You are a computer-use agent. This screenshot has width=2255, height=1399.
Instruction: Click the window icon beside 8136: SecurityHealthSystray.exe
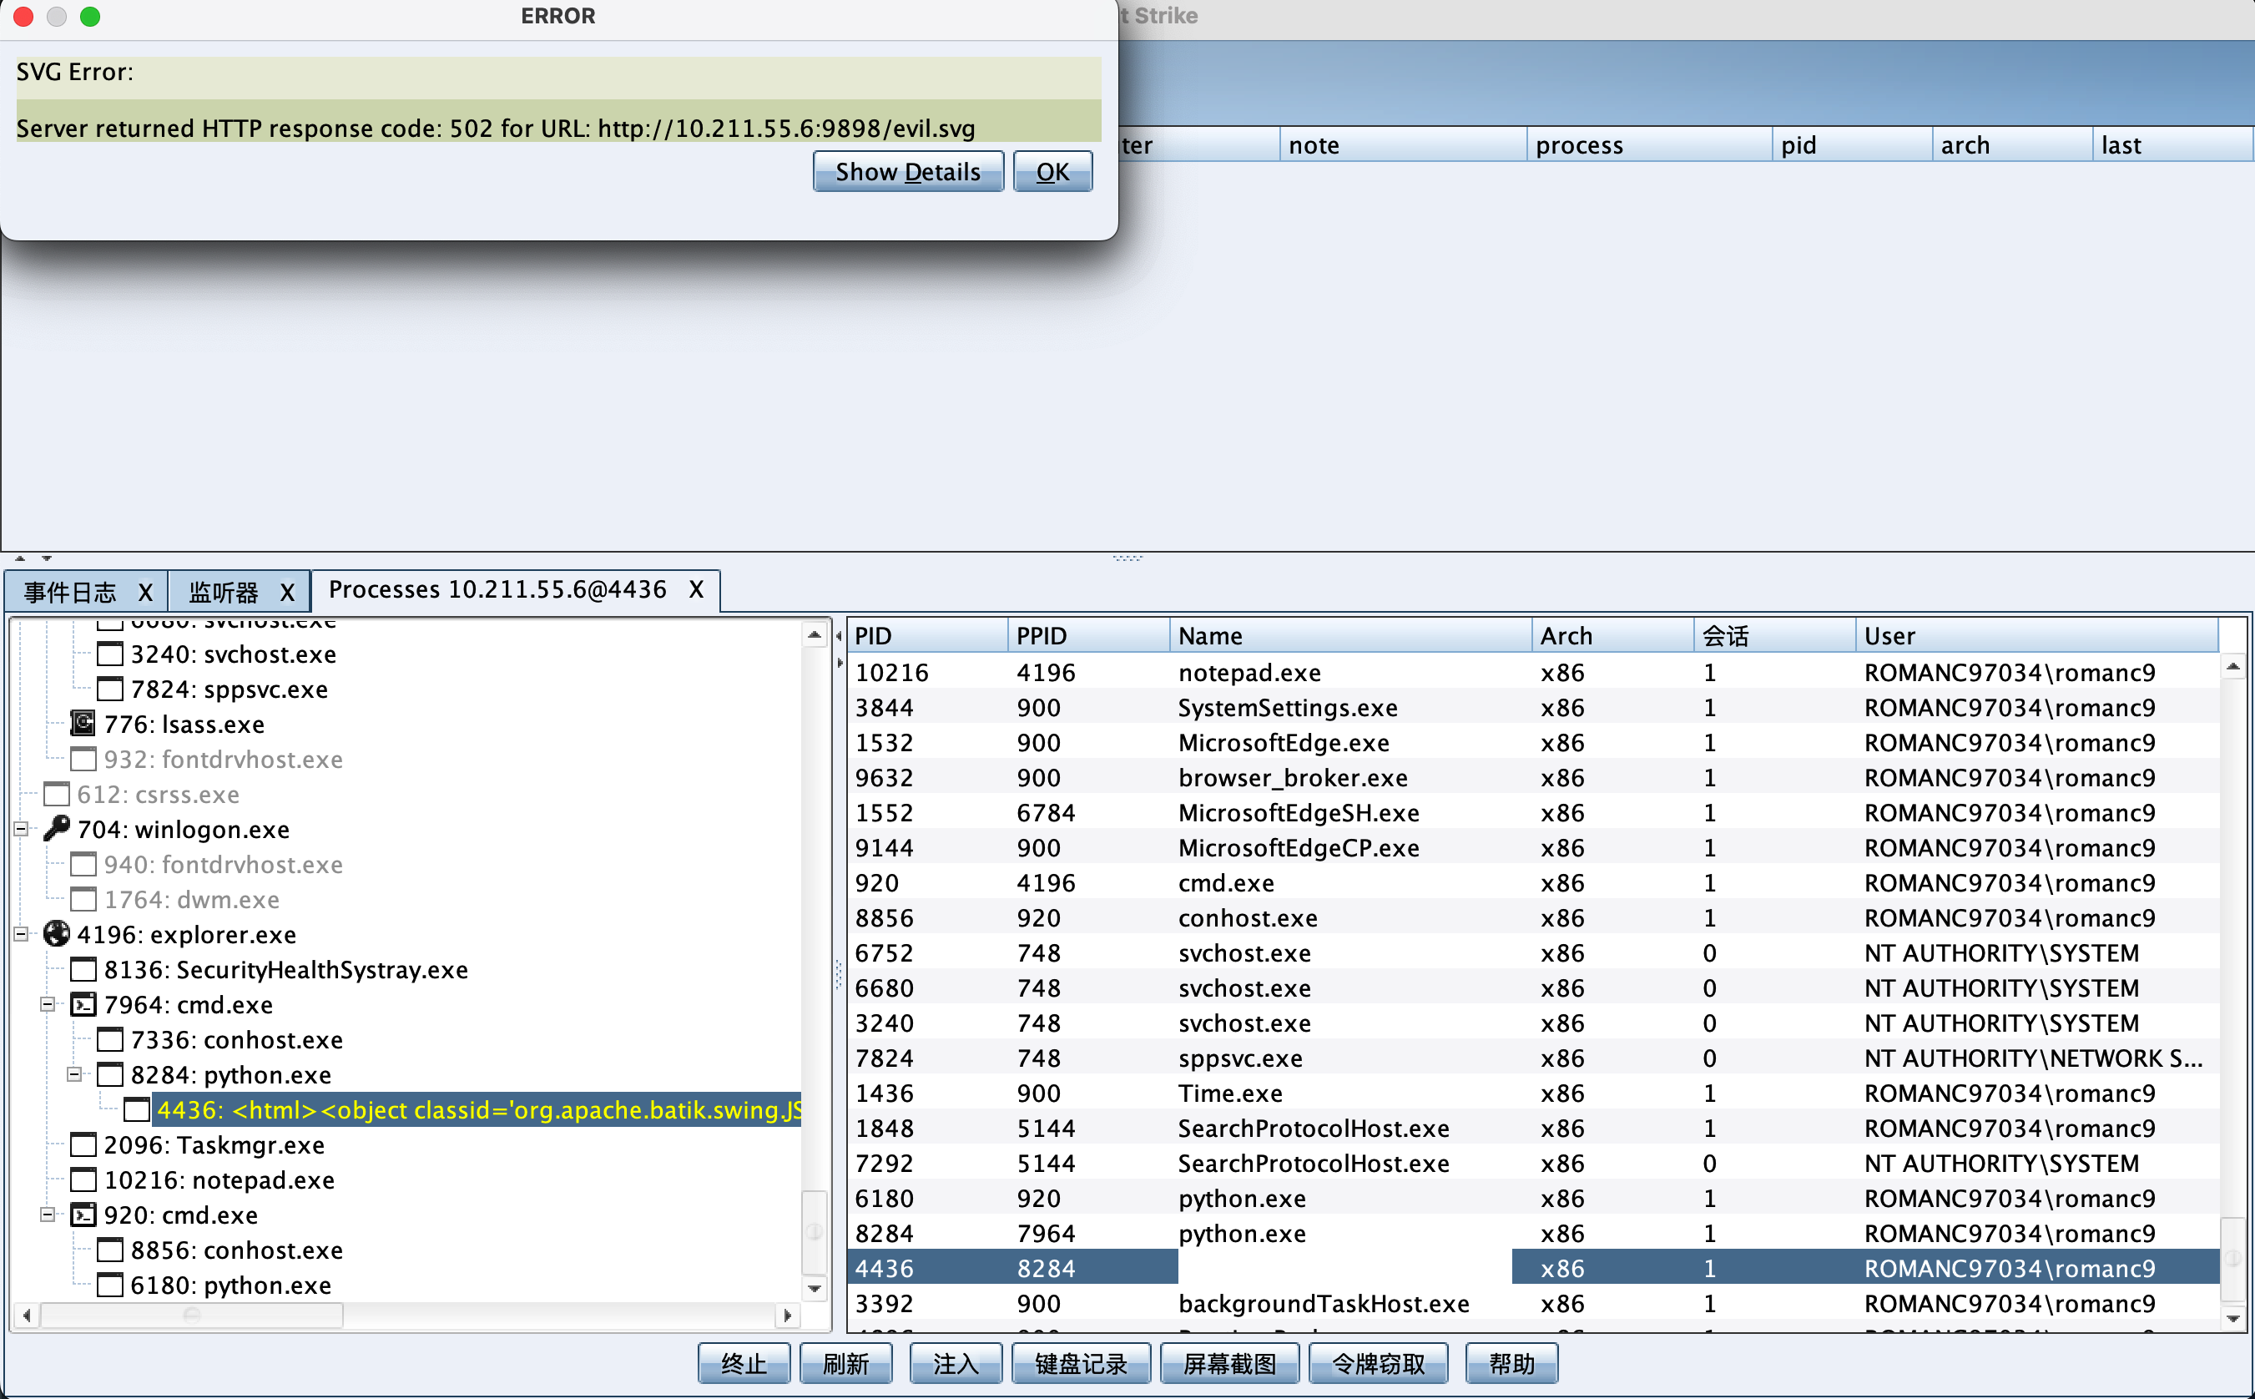pos(83,969)
